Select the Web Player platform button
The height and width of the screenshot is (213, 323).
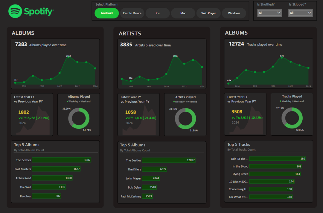pos(208,13)
